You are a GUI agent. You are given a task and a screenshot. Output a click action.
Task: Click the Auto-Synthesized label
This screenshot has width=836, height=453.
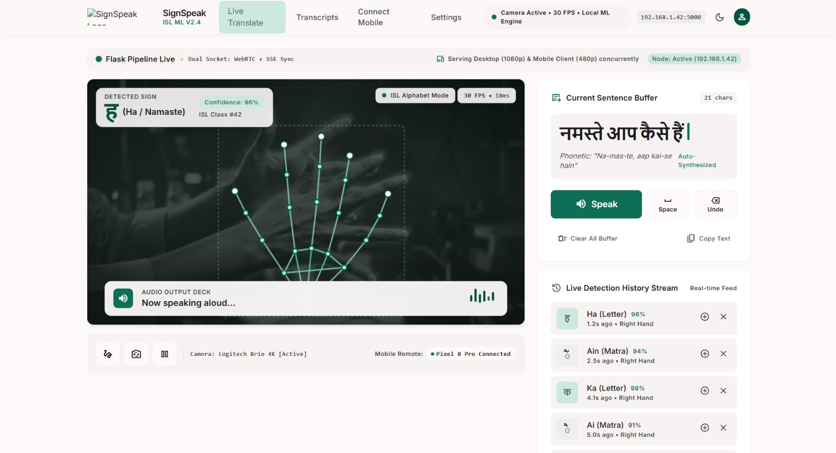point(697,161)
